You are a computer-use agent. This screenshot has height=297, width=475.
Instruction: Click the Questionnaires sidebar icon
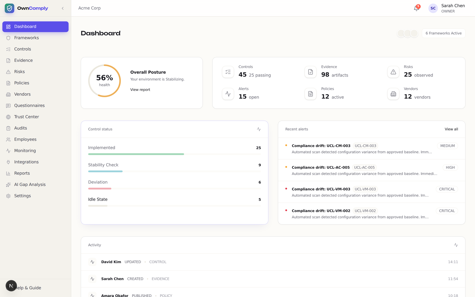click(x=8, y=106)
